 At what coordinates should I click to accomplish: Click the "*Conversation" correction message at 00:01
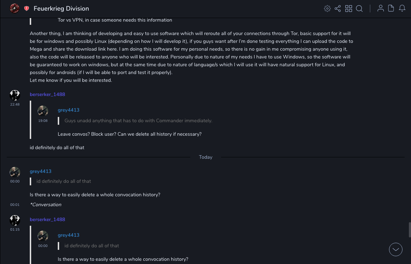46,204
